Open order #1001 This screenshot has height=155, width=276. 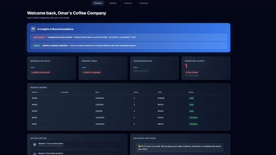[129, 124]
